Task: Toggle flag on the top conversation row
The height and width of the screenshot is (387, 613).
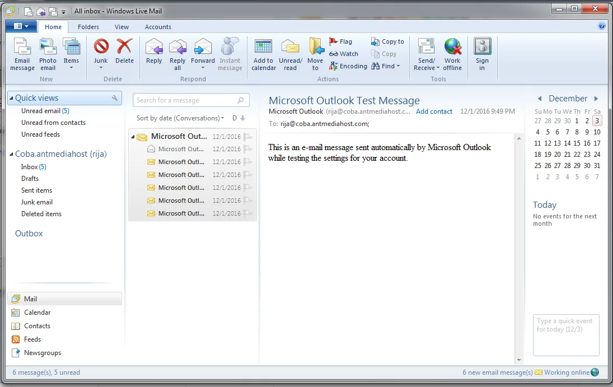Action: click(x=248, y=137)
